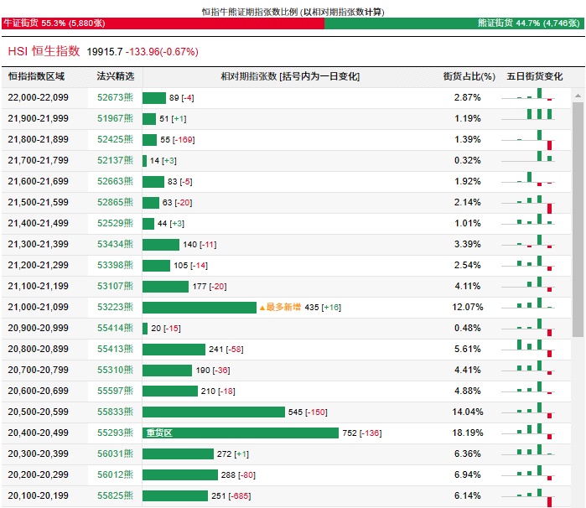Click the HSI 恒生指数 title
Screen dimensions: 586x508
(44, 52)
